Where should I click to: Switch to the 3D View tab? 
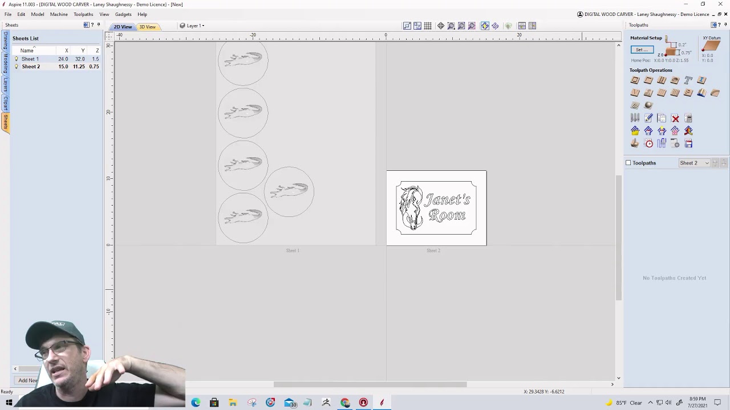[x=147, y=27]
